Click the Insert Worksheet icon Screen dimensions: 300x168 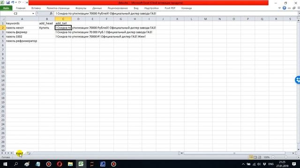click(x=29, y=153)
